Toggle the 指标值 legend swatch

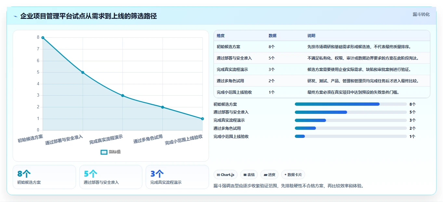pyautogui.click(x=104, y=152)
